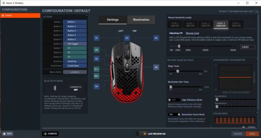Click the B3 scroll-click marker
This screenshot has height=138, width=261.
click(127, 38)
